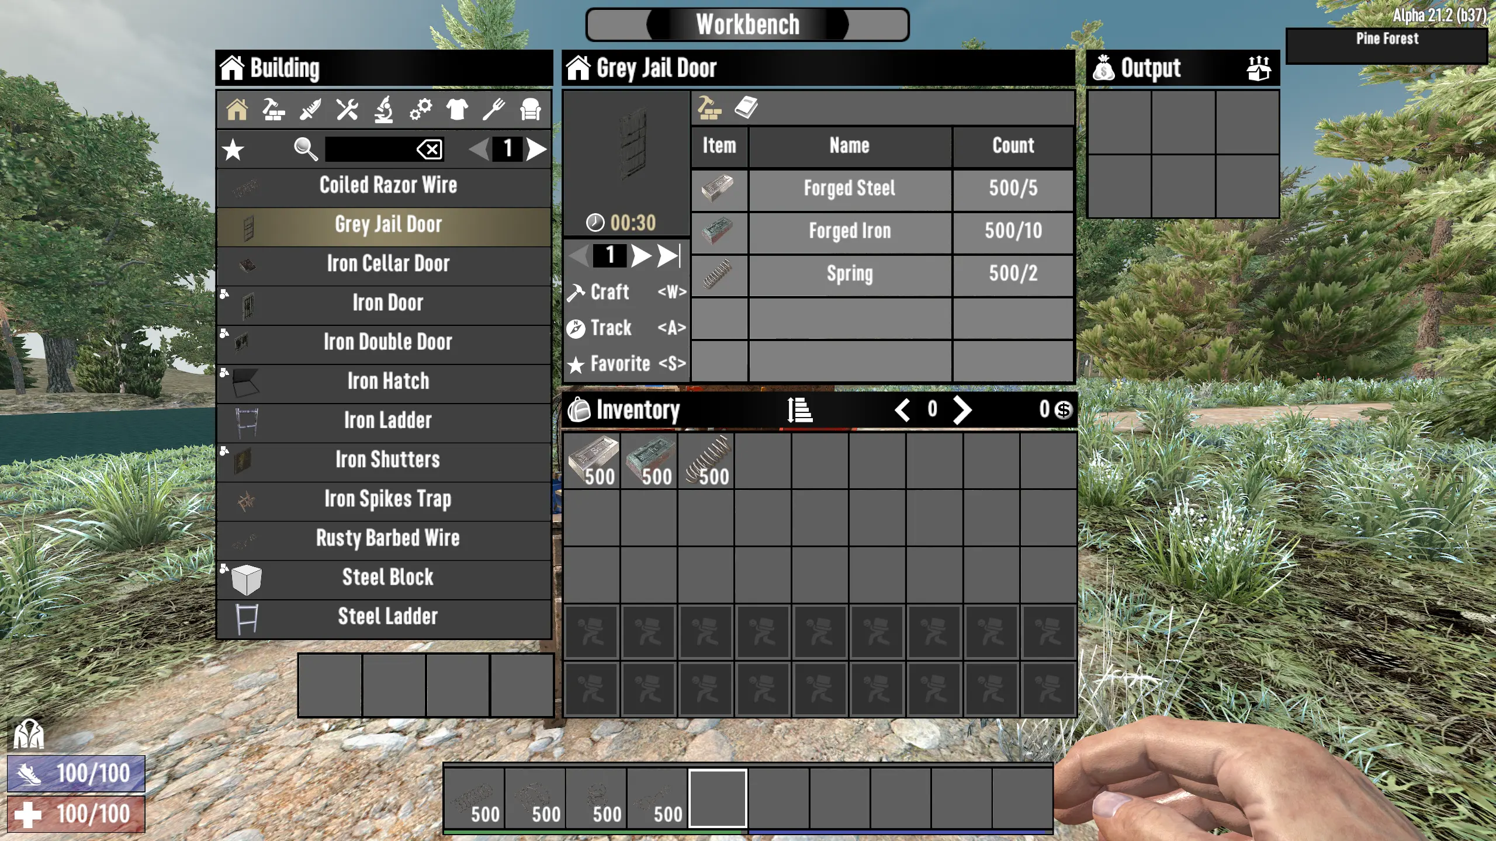Toggle the search filter clear button
The height and width of the screenshot is (841, 1496).
(431, 150)
